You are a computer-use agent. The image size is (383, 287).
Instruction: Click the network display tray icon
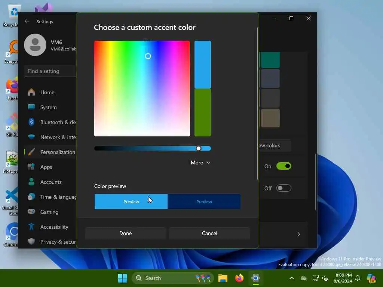[315, 278]
